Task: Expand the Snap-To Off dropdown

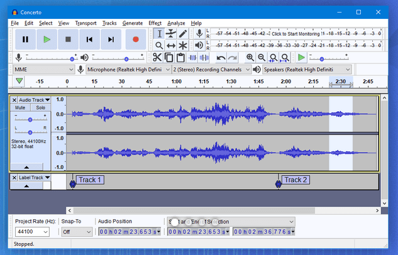Action: (76, 232)
